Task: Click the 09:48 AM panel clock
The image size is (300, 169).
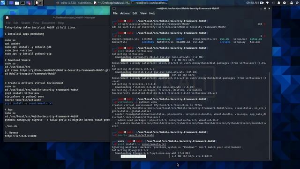Action: [x=252, y=3]
